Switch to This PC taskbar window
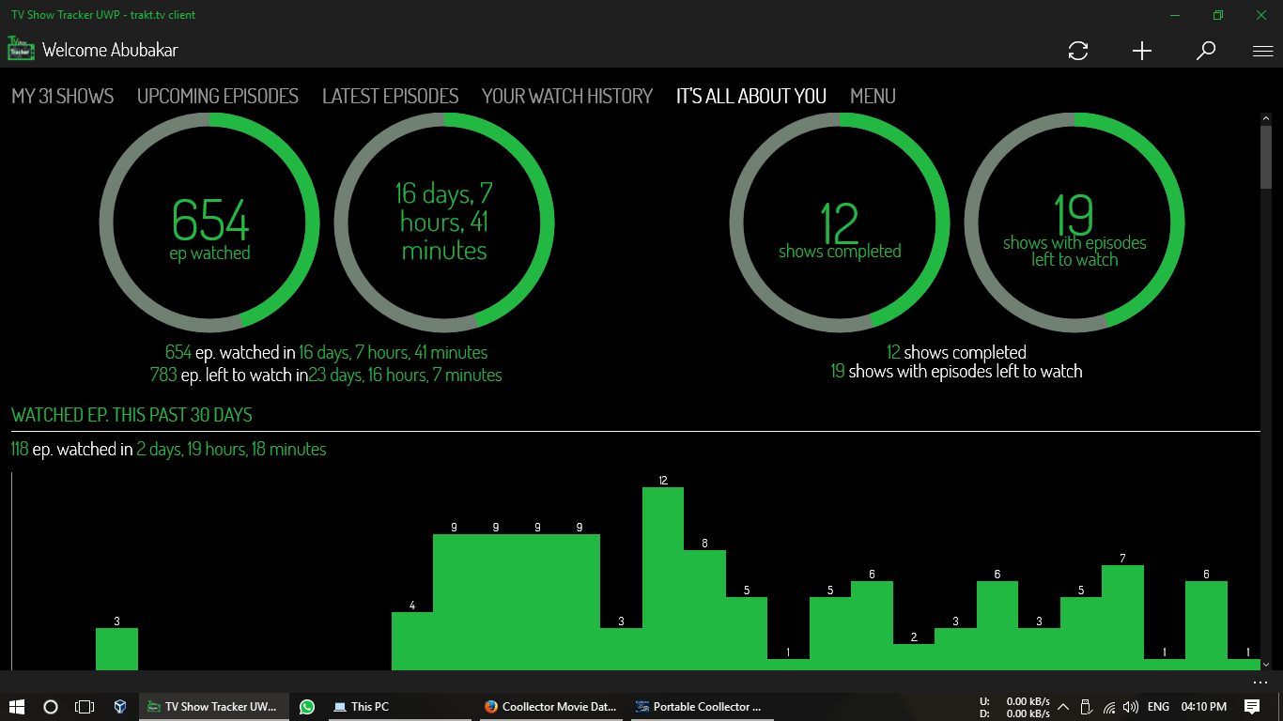This screenshot has width=1283, height=721. pyautogui.click(x=401, y=707)
